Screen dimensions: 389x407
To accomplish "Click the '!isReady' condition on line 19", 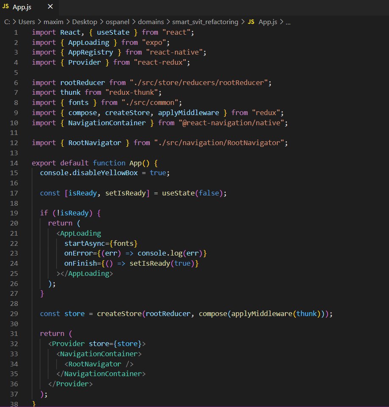I will click(x=72, y=213).
